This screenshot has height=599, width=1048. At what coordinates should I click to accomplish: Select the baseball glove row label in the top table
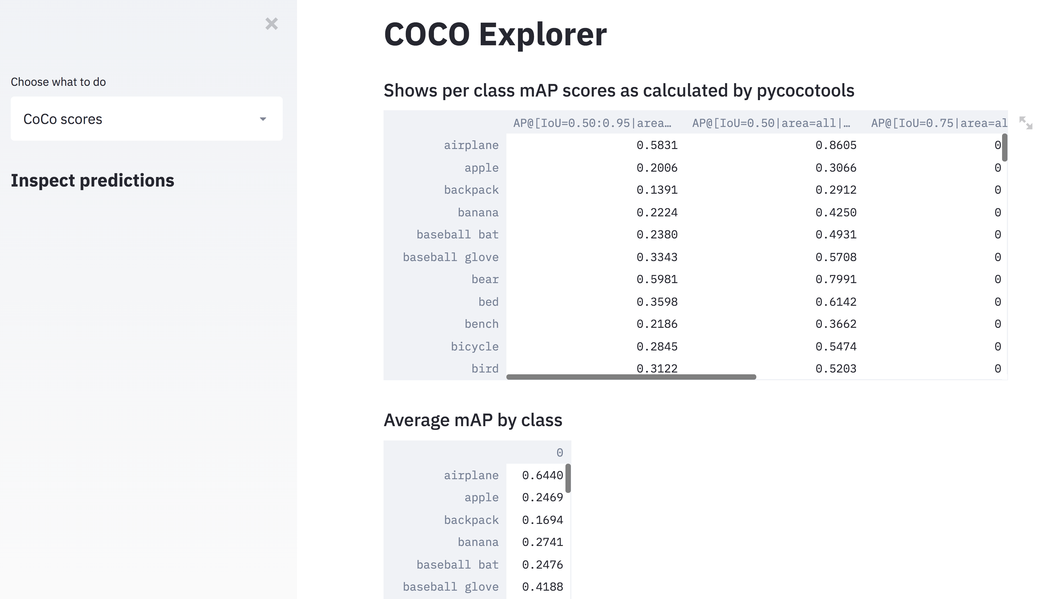point(450,257)
